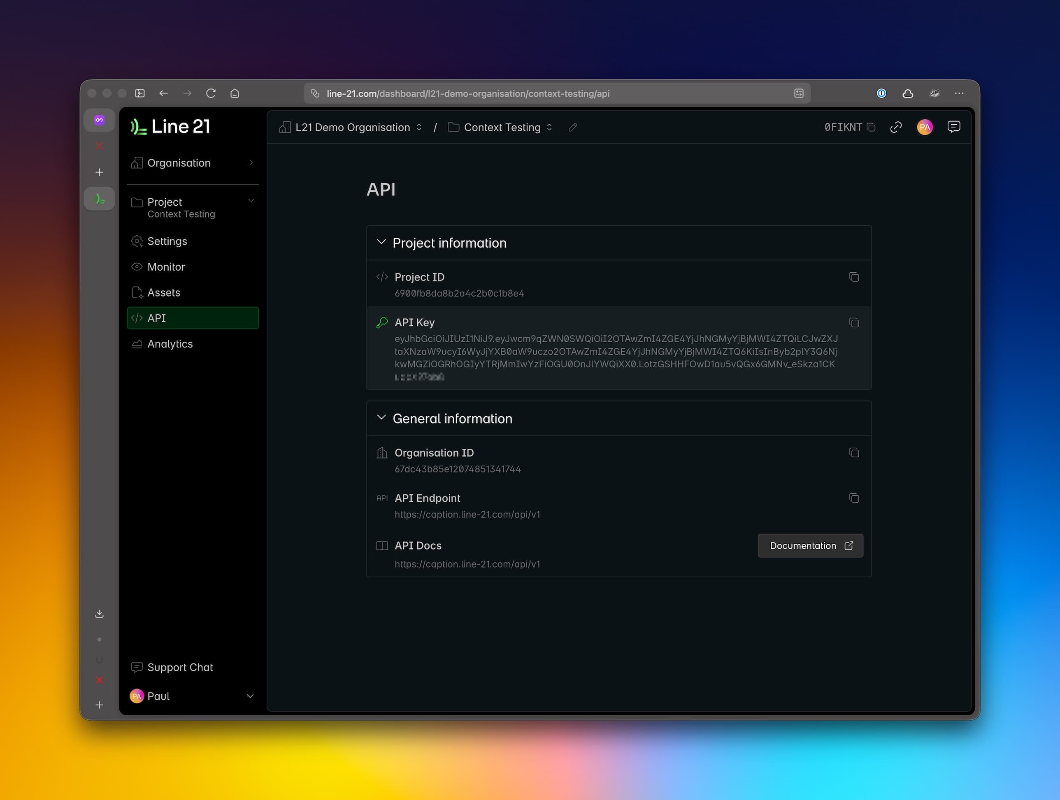Click the green Line 21 icon in the strip
The image size is (1060, 800).
(99, 198)
